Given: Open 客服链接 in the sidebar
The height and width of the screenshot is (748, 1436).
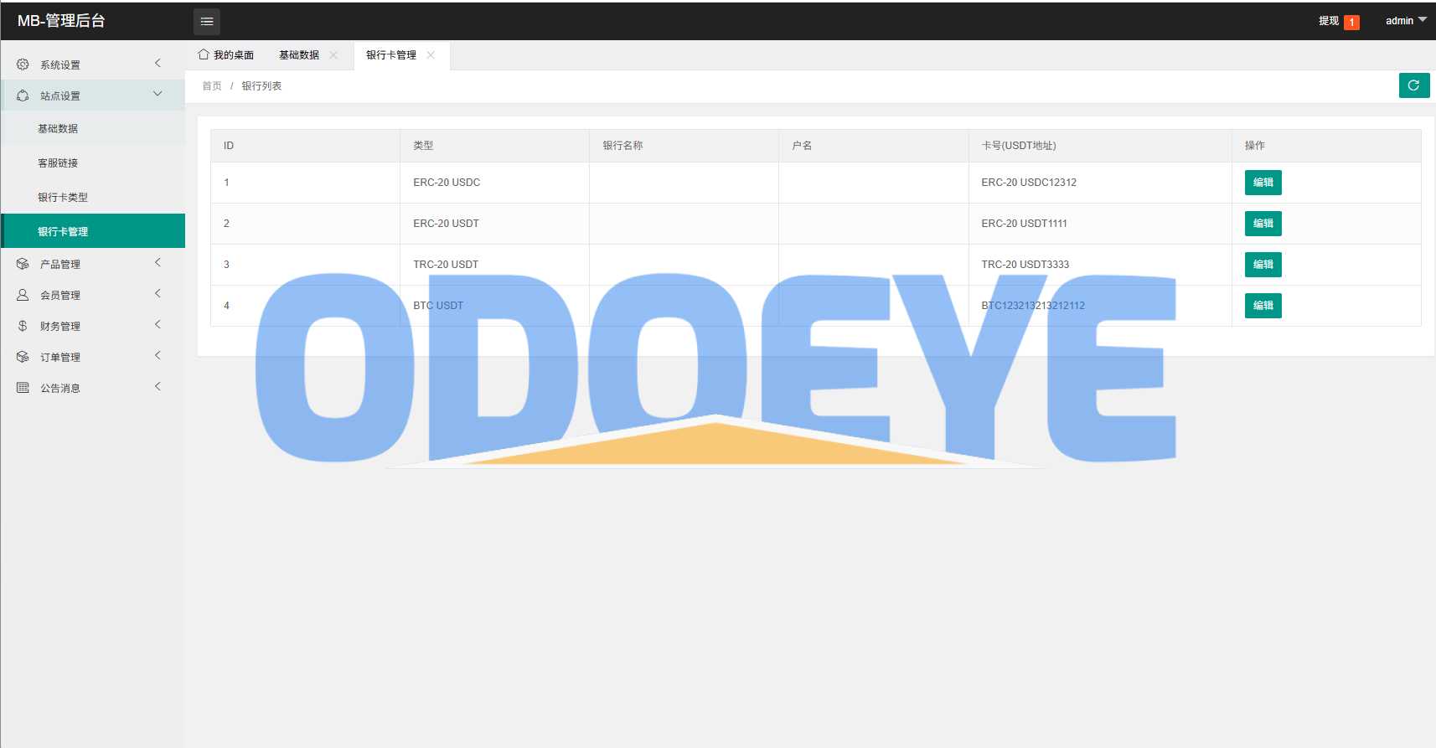Looking at the screenshot, I should [x=93, y=162].
